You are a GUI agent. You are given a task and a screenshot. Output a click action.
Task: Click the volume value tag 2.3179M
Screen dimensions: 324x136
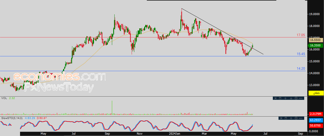[316, 114]
